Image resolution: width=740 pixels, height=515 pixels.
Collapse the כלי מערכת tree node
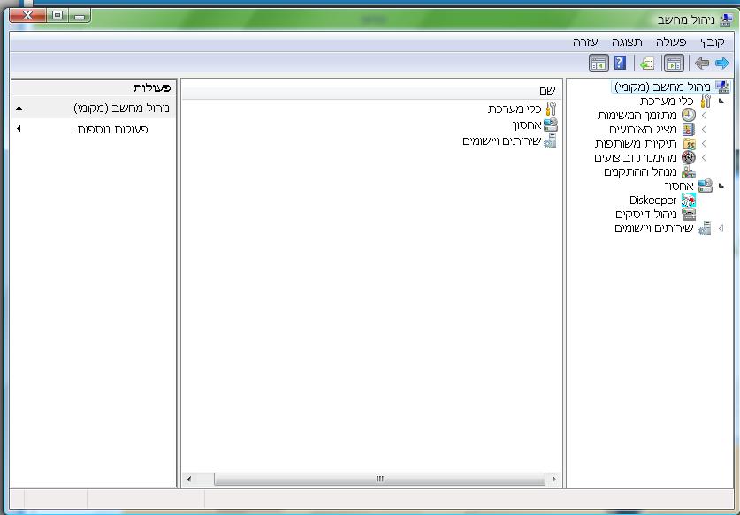pyautogui.click(x=721, y=101)
